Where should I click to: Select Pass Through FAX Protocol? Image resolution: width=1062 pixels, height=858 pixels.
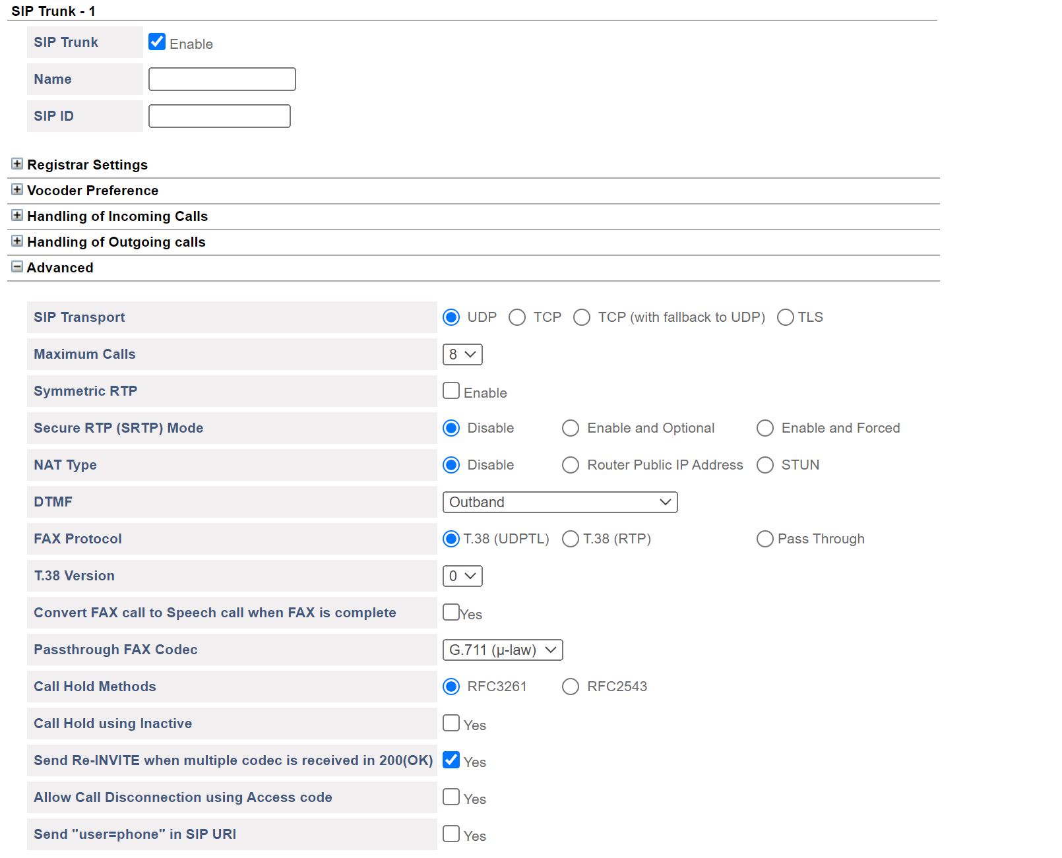(x=765, y=539)
